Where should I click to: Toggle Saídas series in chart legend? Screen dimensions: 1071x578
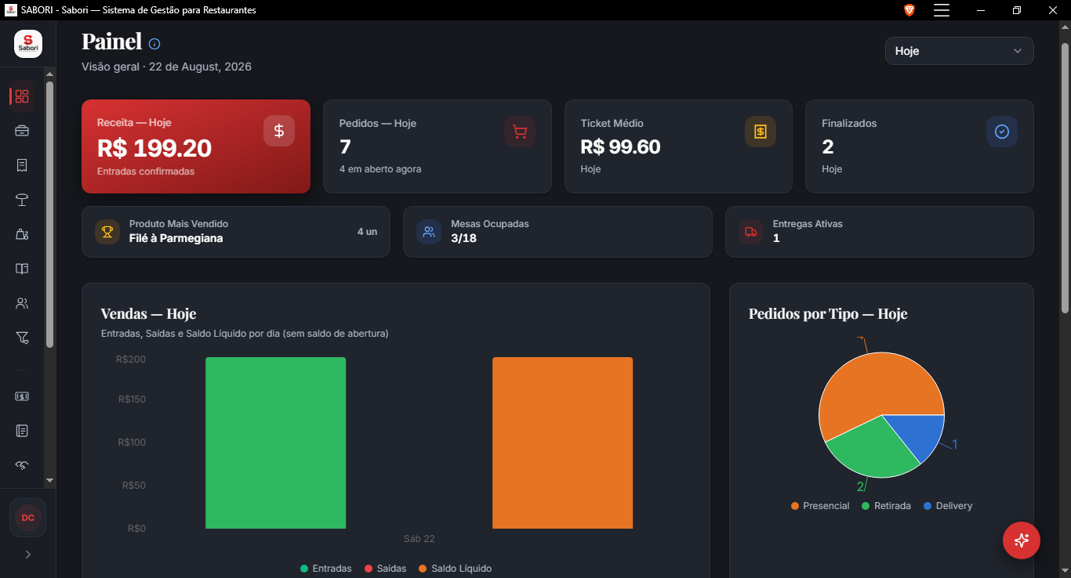coord(385,569)
